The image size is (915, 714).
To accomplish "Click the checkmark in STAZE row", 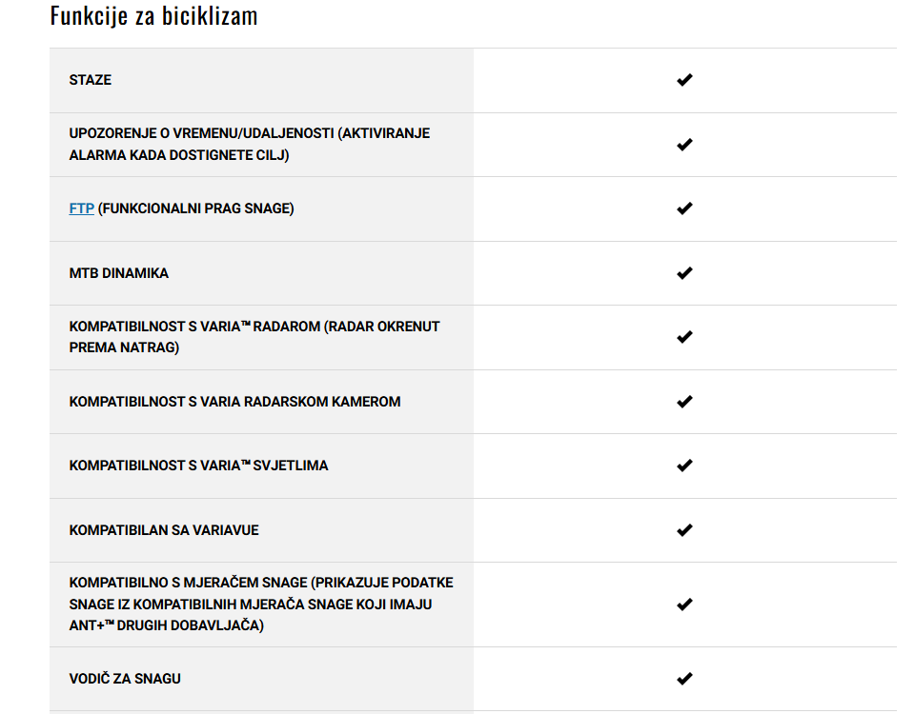I will point(684,80).
